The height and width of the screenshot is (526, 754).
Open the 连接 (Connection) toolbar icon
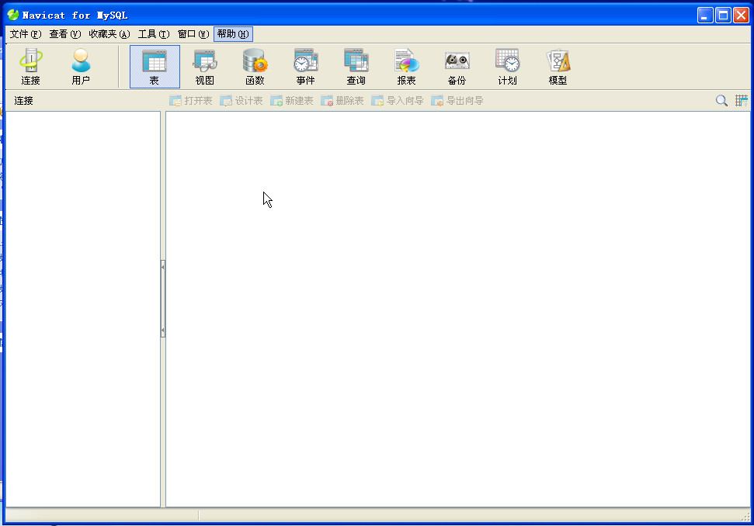coord(31,67)
